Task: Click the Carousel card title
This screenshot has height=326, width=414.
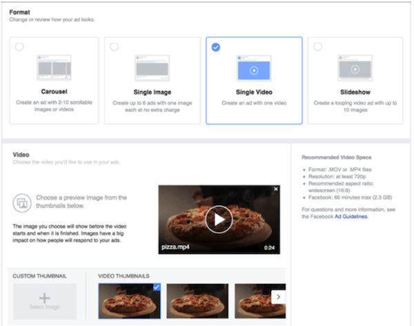Action: [54, 93]
